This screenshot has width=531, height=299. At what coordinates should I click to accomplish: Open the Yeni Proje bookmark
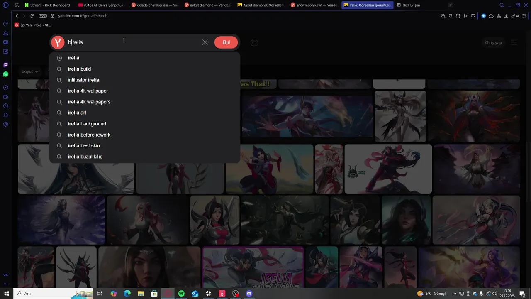coord(33,25)
